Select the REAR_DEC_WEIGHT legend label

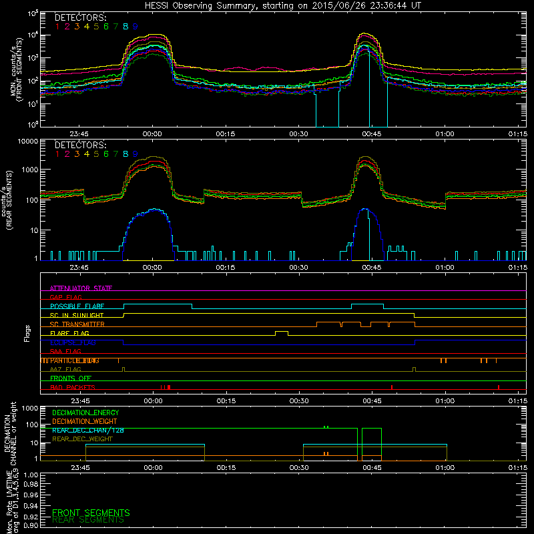point(82,439)
